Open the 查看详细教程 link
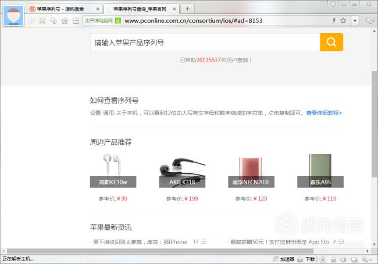This screenshot has height=264, width=378. 324,113
